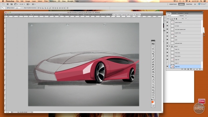Select the Crop tool
208x117 pixels.
coord(153,54)
